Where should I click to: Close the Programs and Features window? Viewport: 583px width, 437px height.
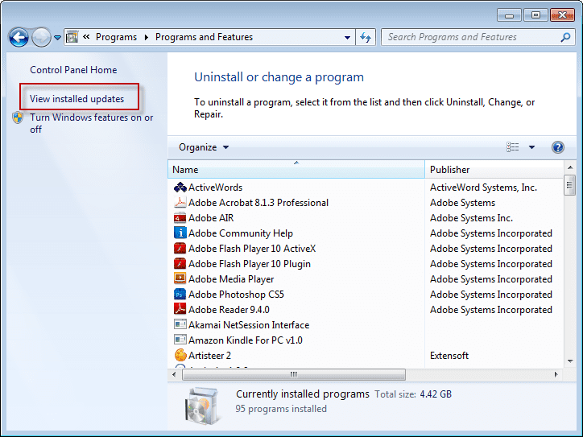(x=563, y=15)
